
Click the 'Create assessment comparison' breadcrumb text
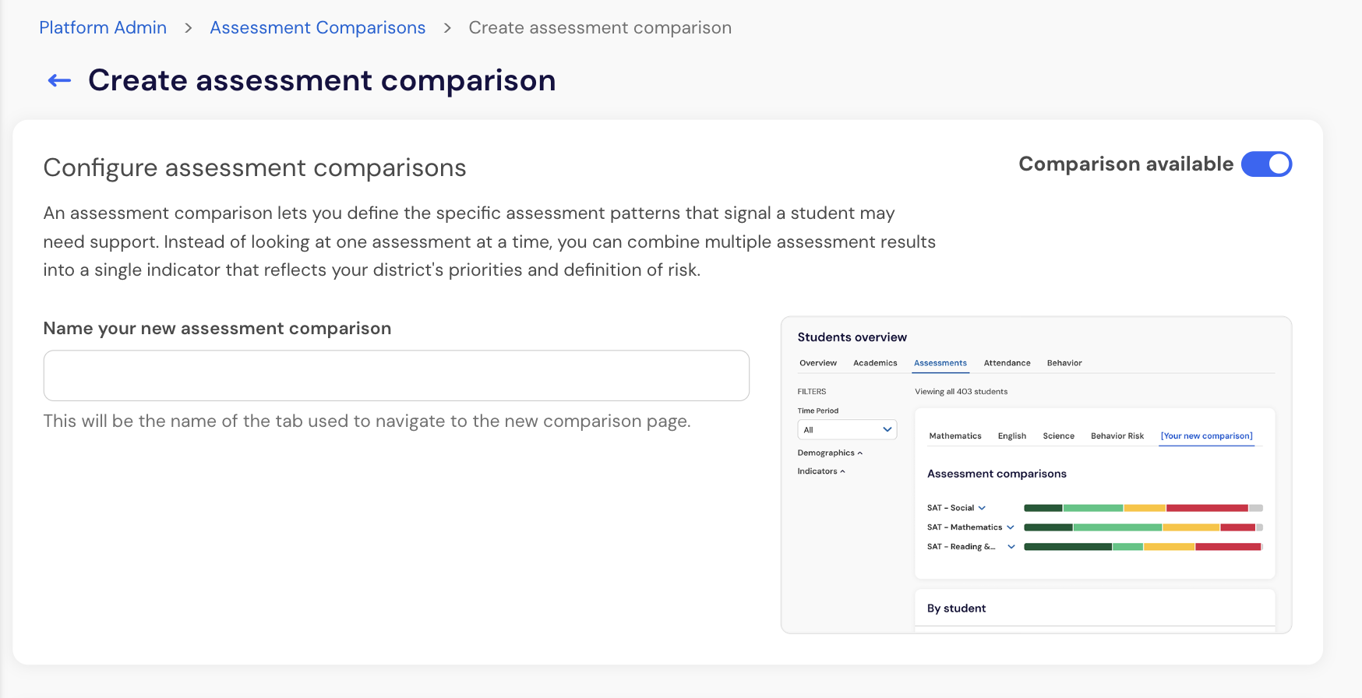(x=600, y=28)
